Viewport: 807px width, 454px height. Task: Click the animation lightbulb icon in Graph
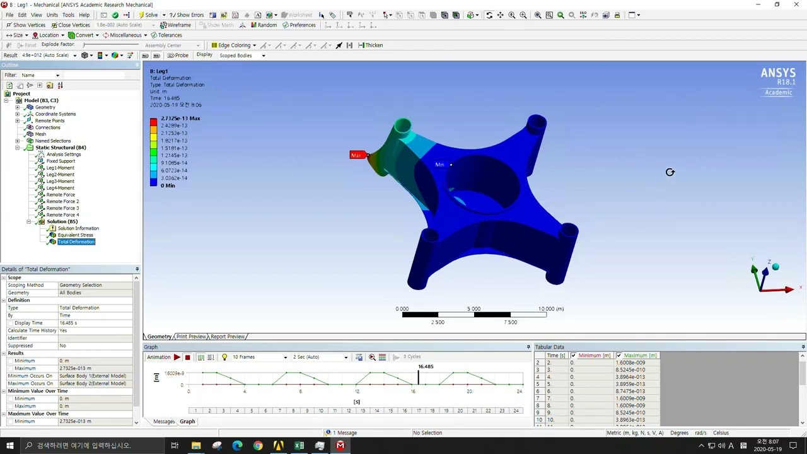(224, 358)
